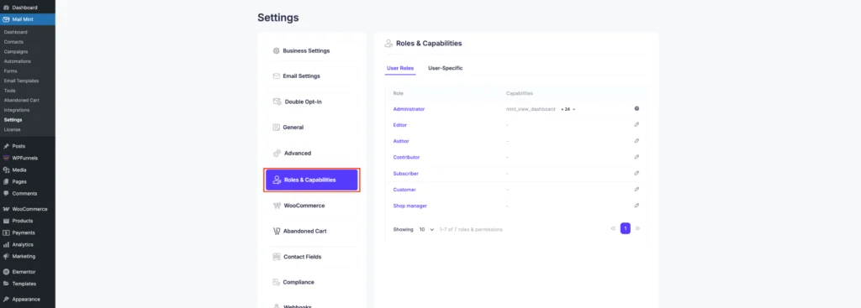Click the WPFunnels icon in sidebar
The width and height of the screenshot is (861, 308).
[6, 158]
